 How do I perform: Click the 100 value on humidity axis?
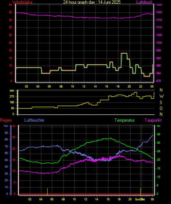(x=6, y=126)
